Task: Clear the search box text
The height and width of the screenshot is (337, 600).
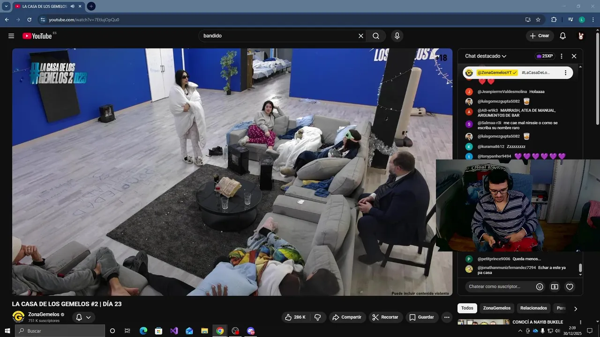Action: point(361,36)
